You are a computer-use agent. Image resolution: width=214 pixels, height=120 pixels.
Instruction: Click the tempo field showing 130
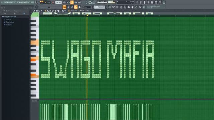(x=58, y=2)
